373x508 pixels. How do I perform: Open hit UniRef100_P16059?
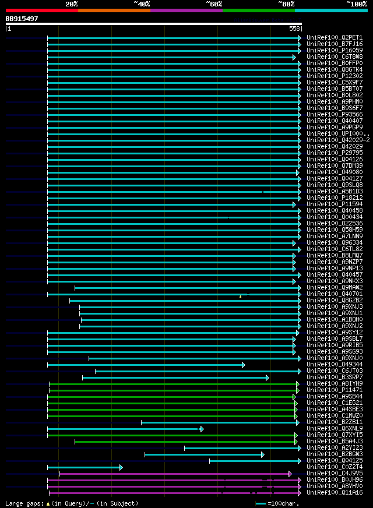[x=335, y=50]
